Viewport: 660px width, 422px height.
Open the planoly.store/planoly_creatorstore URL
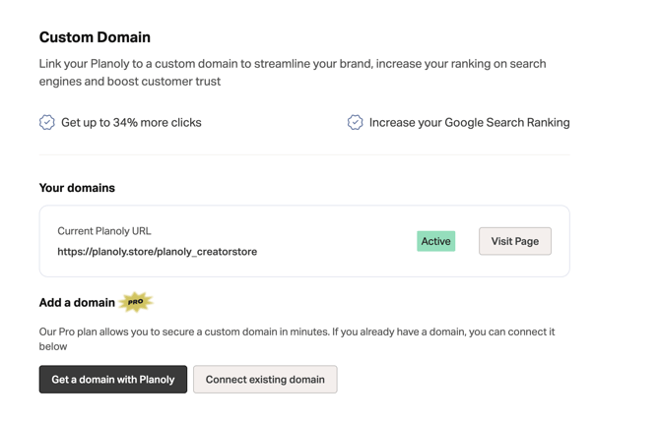(157, 252)
